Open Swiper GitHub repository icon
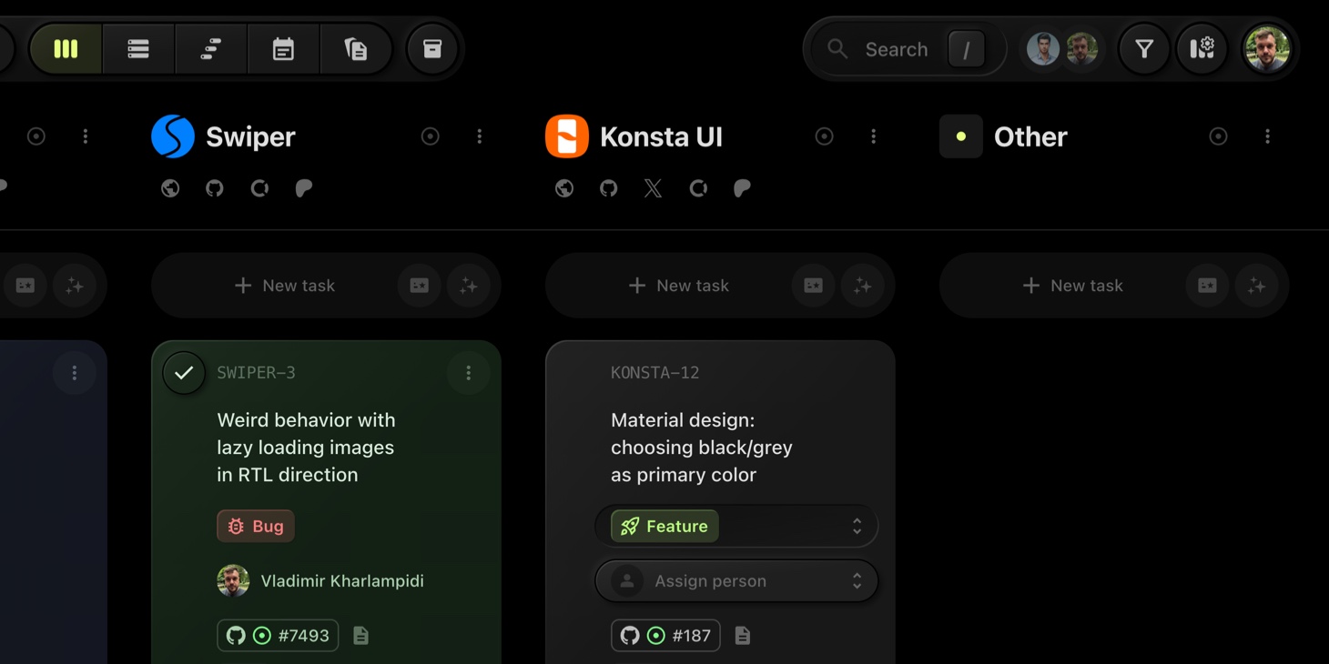Viewport: 1329px width, 664px height. click(x=215, y=188)
